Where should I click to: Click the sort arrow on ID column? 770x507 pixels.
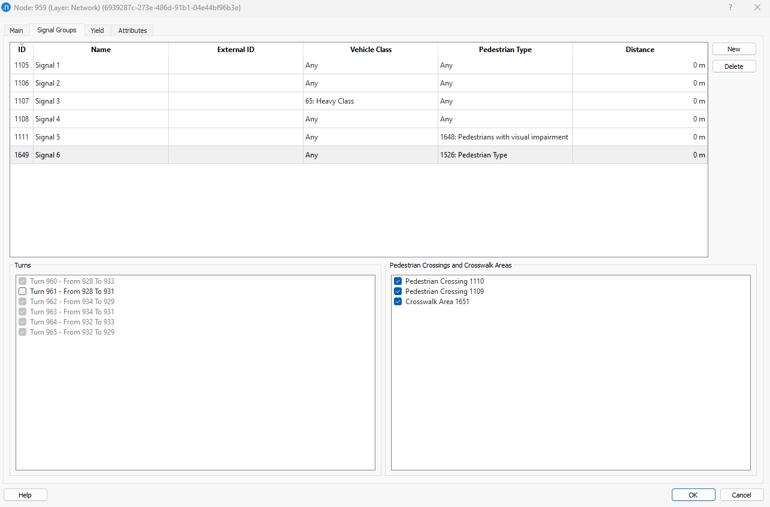coord(22,44)
